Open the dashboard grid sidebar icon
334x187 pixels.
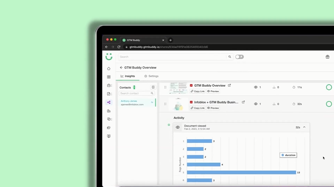(109, 77)
